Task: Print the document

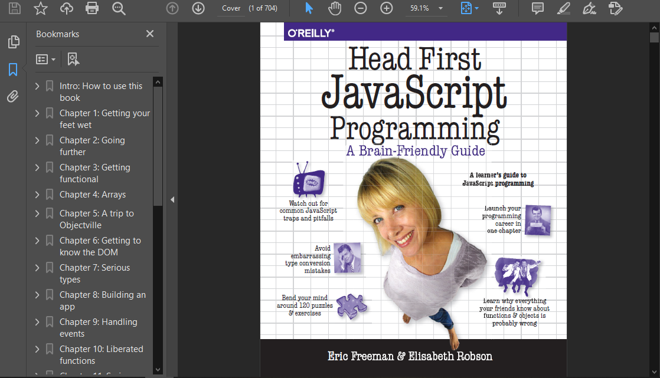Action: 92,8
